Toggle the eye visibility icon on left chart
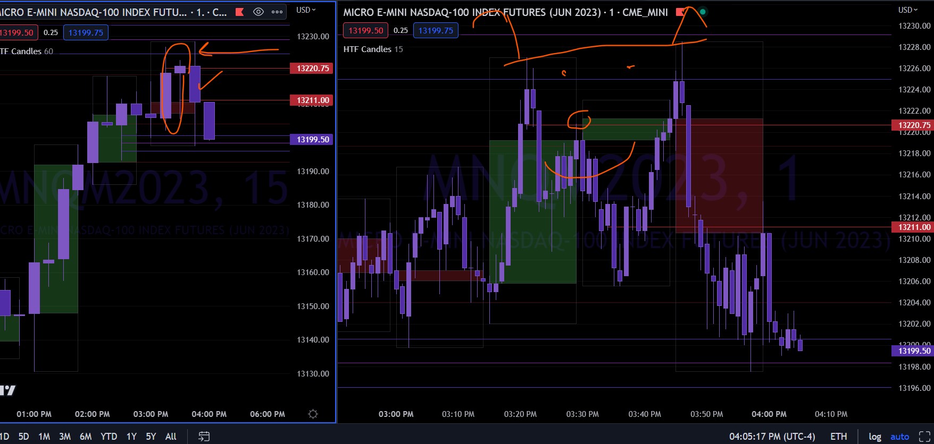This screenshot has height=444, width=934. tap(258, 12)
